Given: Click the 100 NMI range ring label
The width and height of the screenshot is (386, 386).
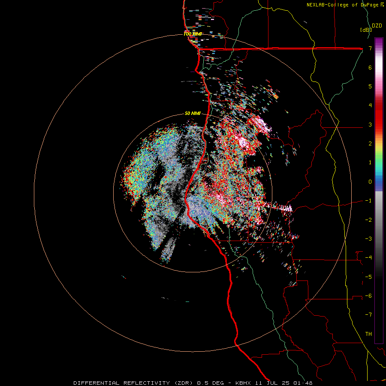Looking at the screenshot, I should (193, 34).
